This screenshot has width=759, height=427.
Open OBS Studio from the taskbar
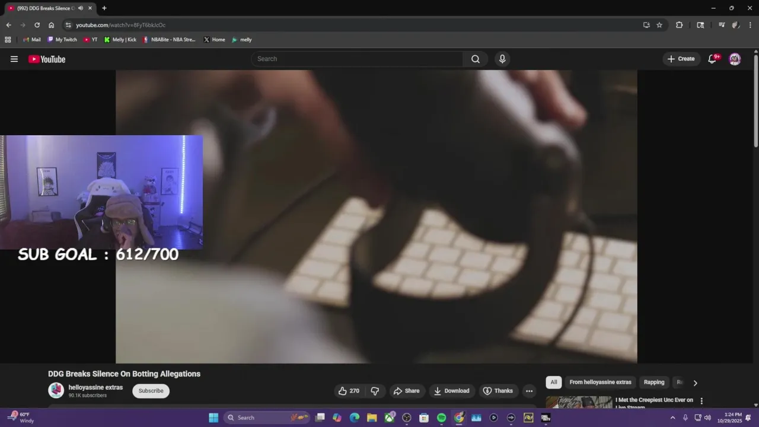point(407,418)
